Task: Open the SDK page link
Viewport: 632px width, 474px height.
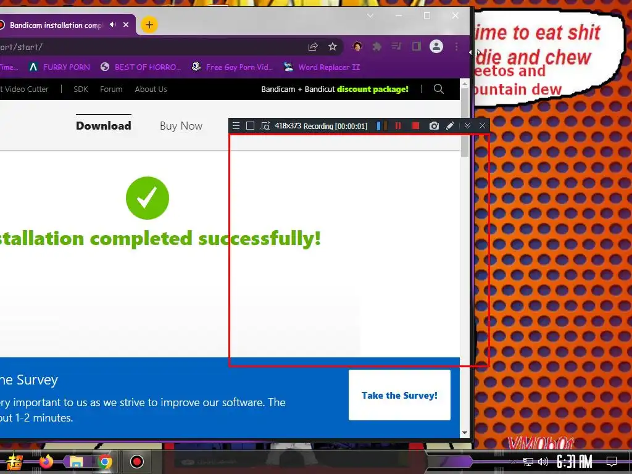Action: coord(81,89)
